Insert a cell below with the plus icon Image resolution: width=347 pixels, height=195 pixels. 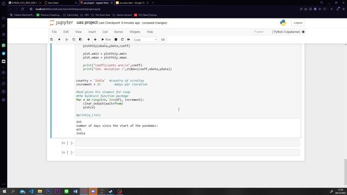click(59, 40)
